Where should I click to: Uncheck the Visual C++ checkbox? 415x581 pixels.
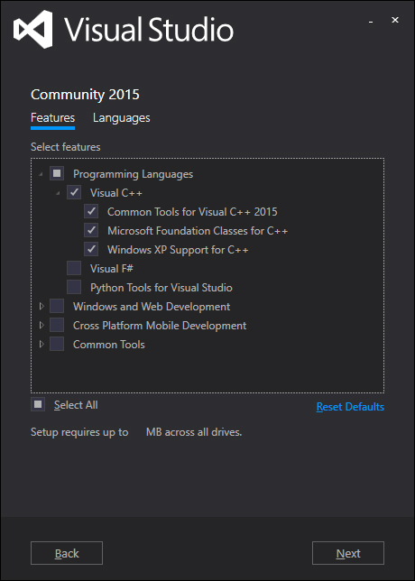pos(74,192)
